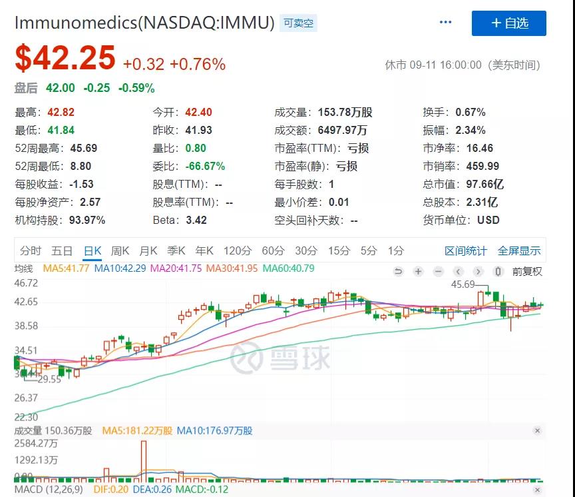Image resolution: width=575 pixels, height=497 pixels.
Task: Switch to the 30分 chart tab
Action: [x=306, y=250]
